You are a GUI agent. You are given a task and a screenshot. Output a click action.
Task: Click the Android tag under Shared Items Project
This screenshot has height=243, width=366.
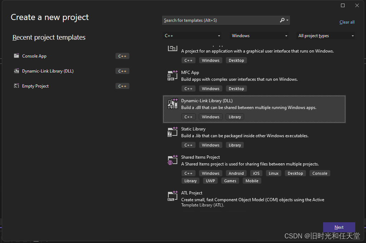click(x=236, y=173)
